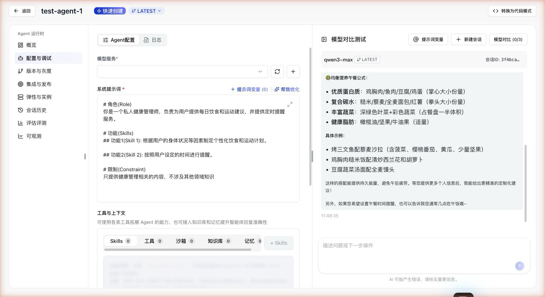Select the 知识库 tab

(x=220, y=241)
